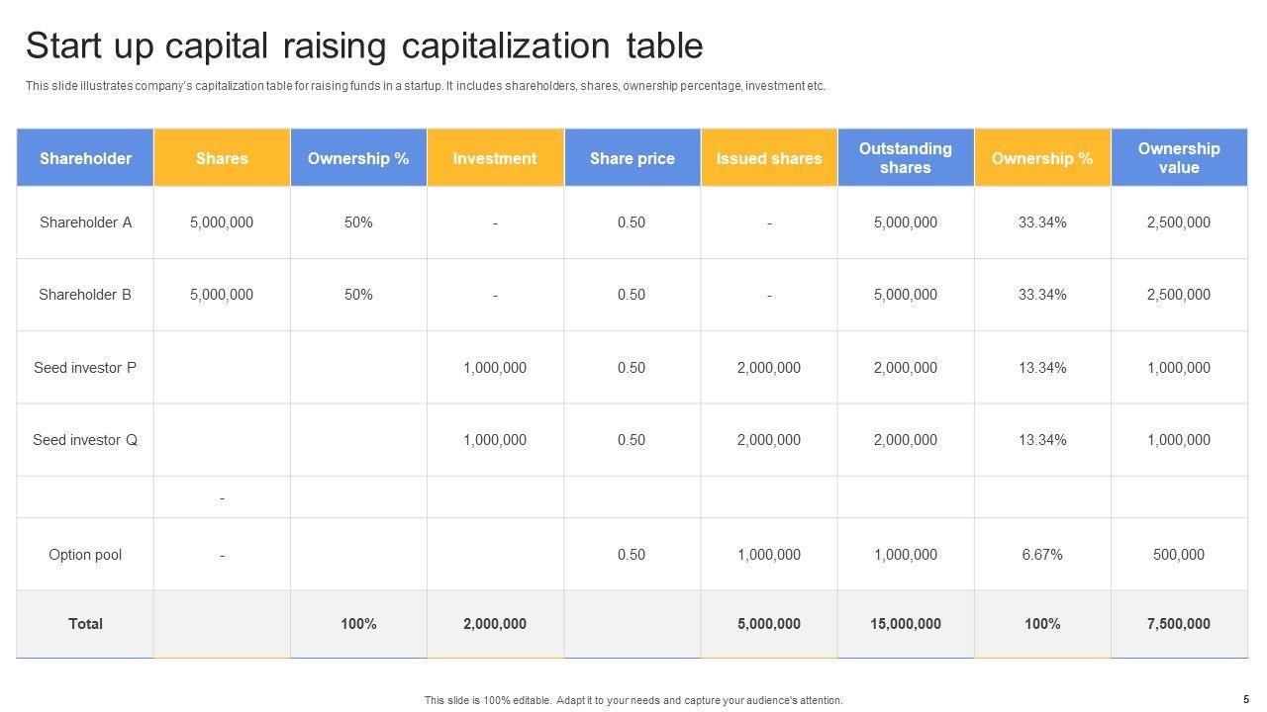The image size is (1267, 712).
Task: Select the 15,000,000 total outstanding cell
Action: 905,624
